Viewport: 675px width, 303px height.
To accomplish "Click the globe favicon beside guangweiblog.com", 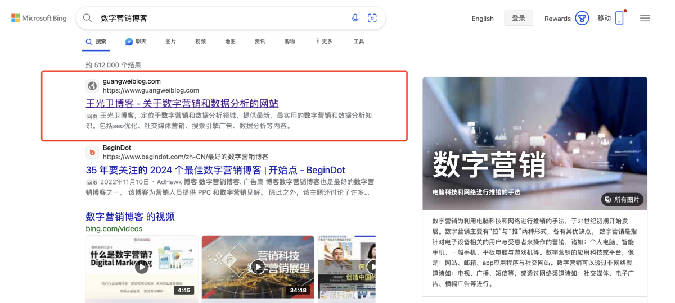I will pos(92,86).
